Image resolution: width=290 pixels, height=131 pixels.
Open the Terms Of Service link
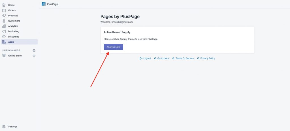(x=185, y=58)
